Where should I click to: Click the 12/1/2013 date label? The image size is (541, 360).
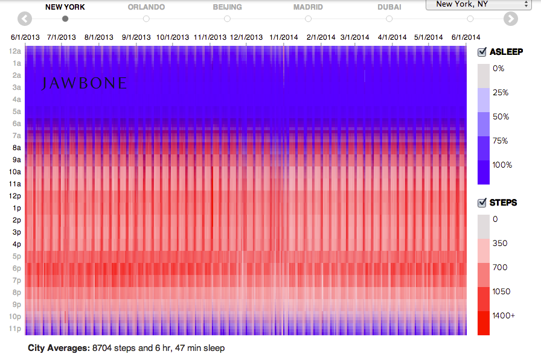pos(246,37)
